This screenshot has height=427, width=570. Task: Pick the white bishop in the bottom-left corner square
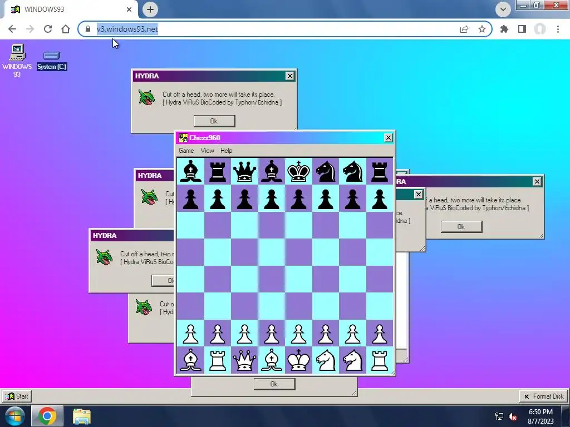click(x=190, y=360)
